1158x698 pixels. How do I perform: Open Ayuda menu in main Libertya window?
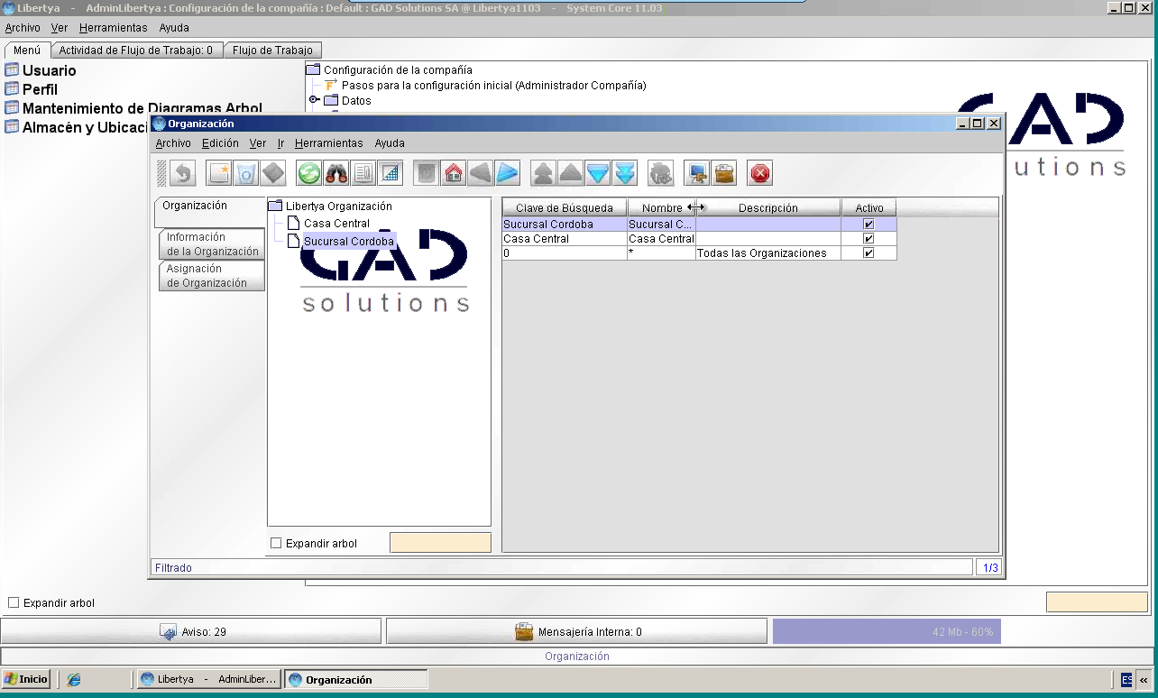pyautogui.click(x=174, y=27)
